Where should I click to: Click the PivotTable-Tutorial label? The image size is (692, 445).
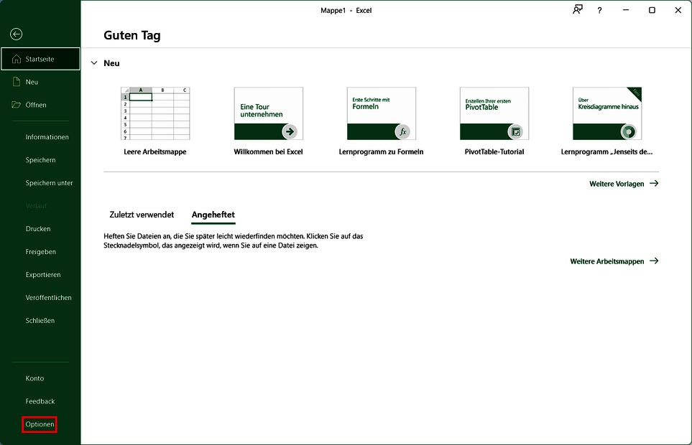click(x=494, y=151)
